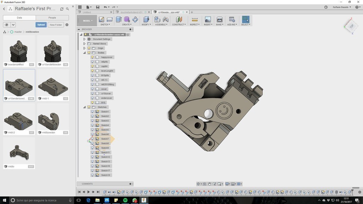
Task: Toggle visibility of leverLongM4 body
Action: pyautogui.click(x=93, y=71)
